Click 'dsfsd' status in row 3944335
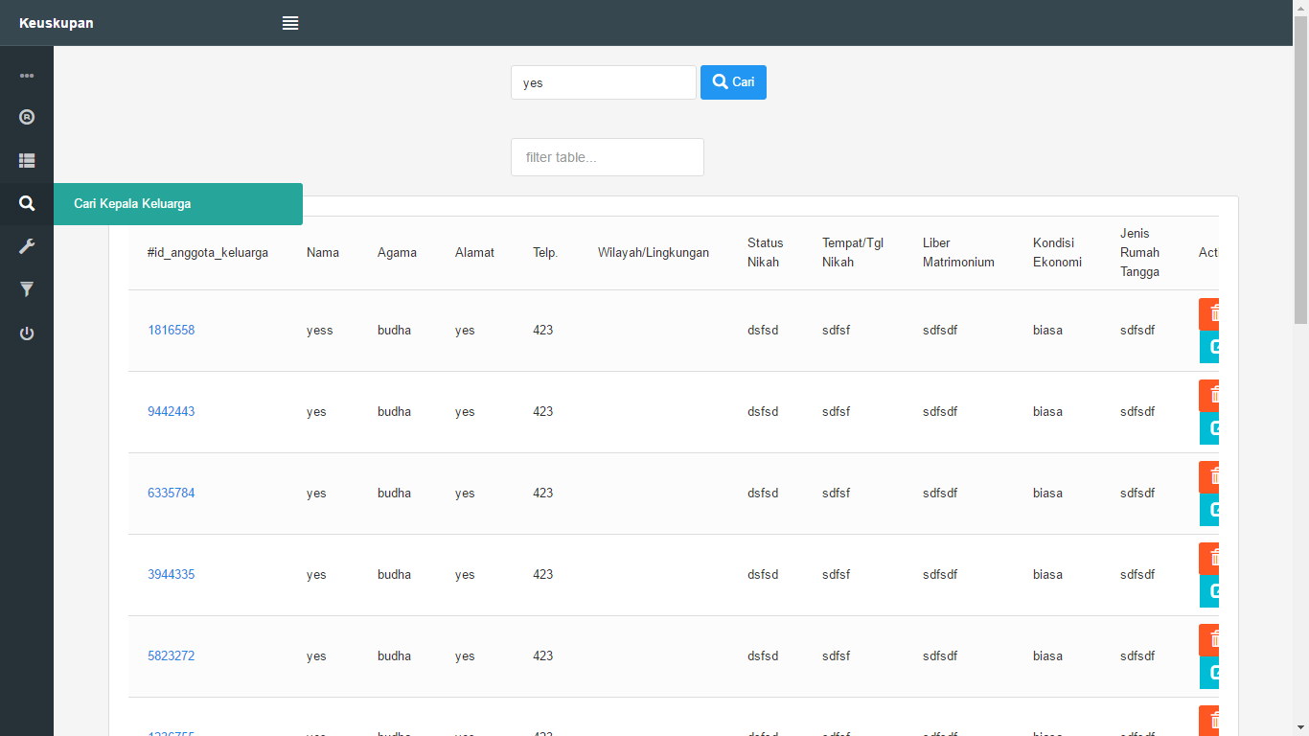1309x736 pixels. (x=763, y=574)
